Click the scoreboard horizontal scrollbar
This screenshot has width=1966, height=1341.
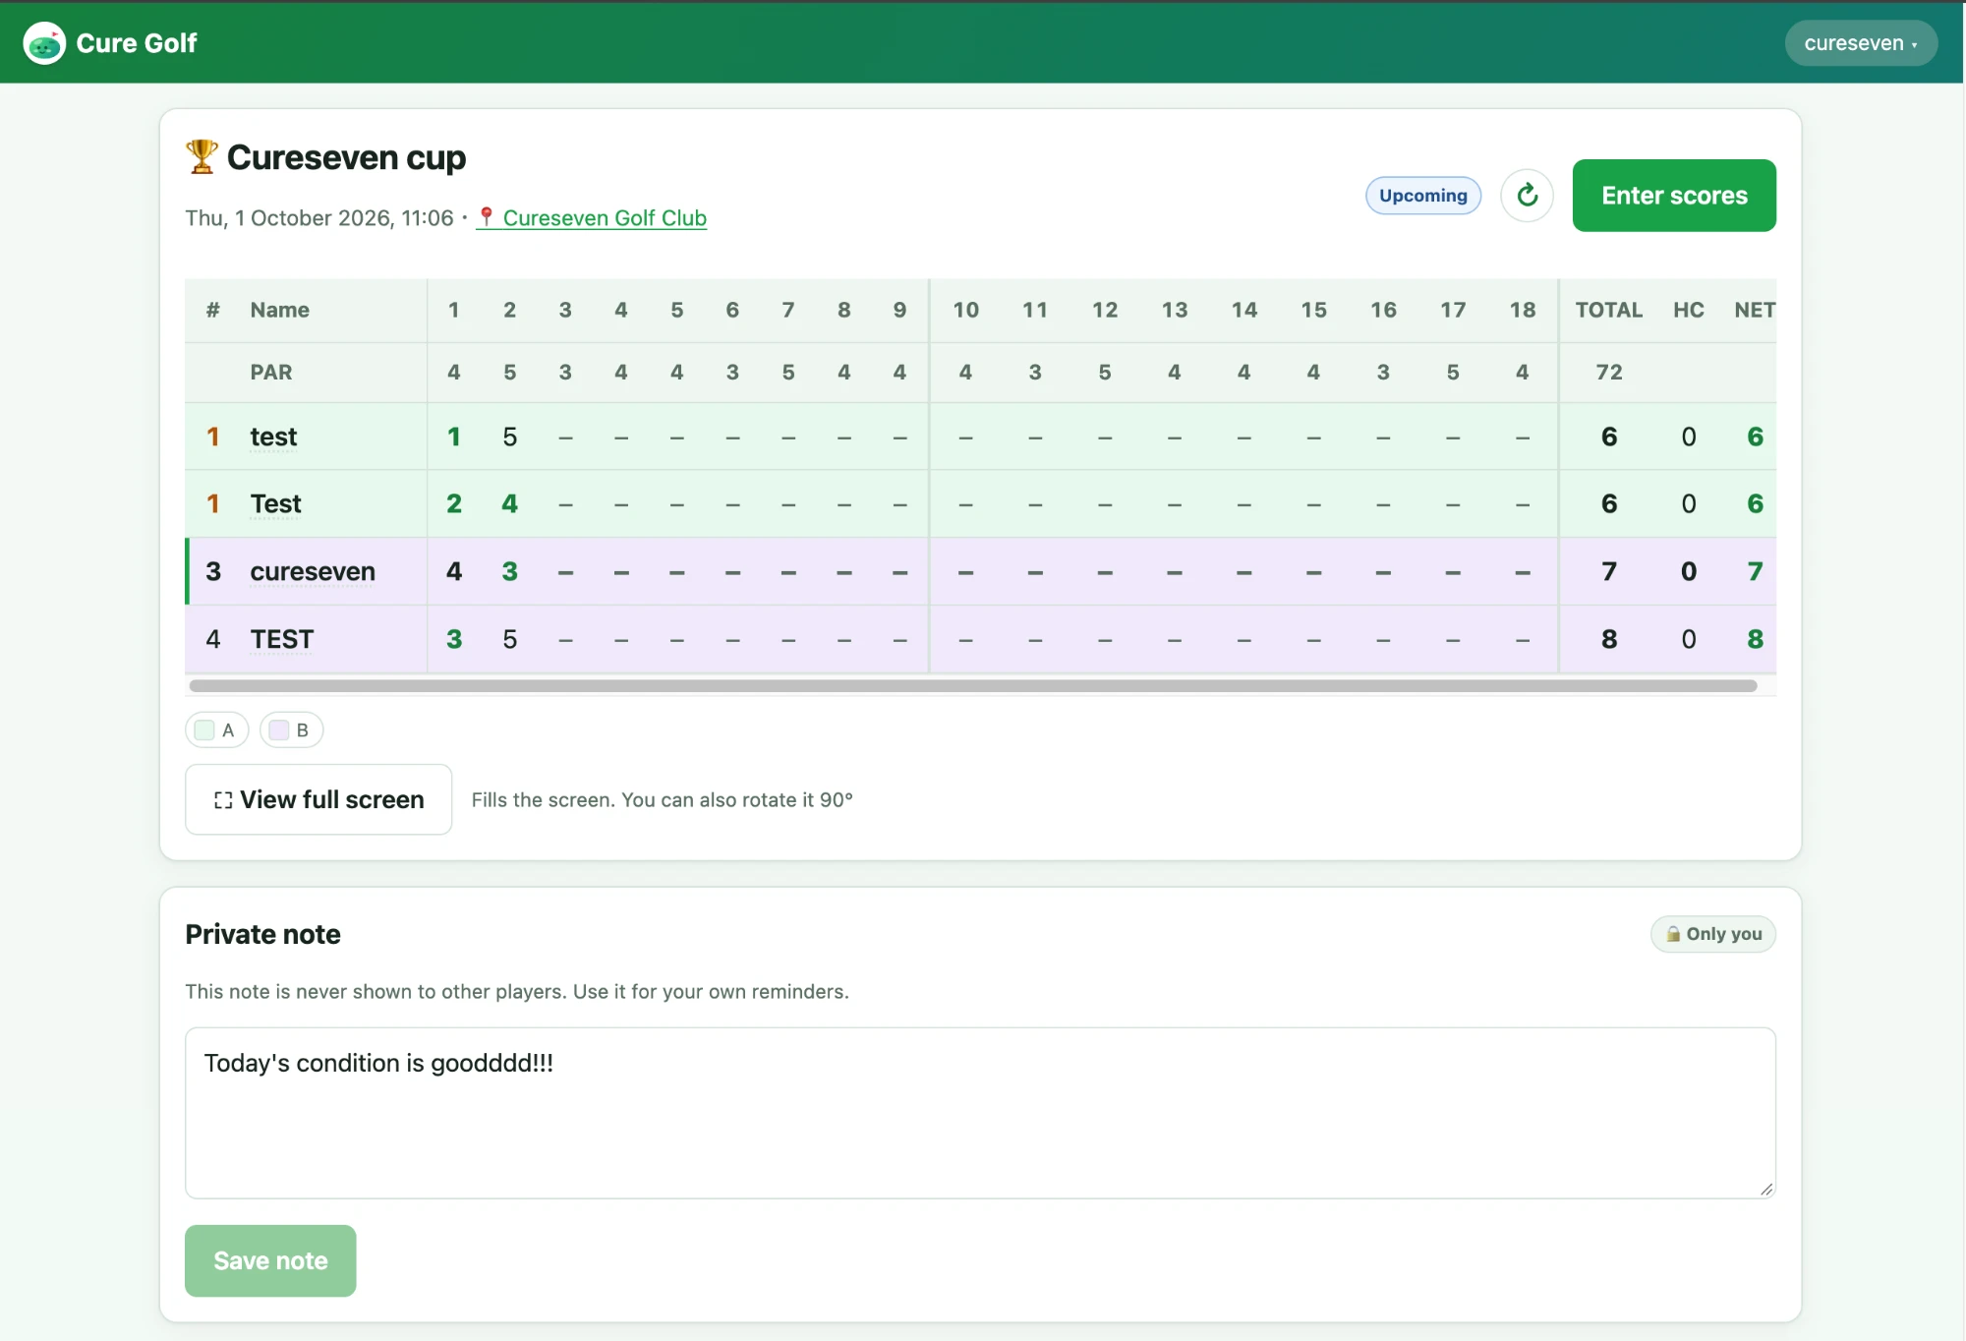pyautogui.click(x=973, y=685)
